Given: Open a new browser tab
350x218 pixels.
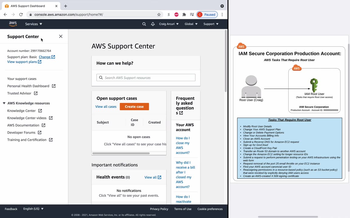Looking at the screenshot, I should click(x=66, y=6).
